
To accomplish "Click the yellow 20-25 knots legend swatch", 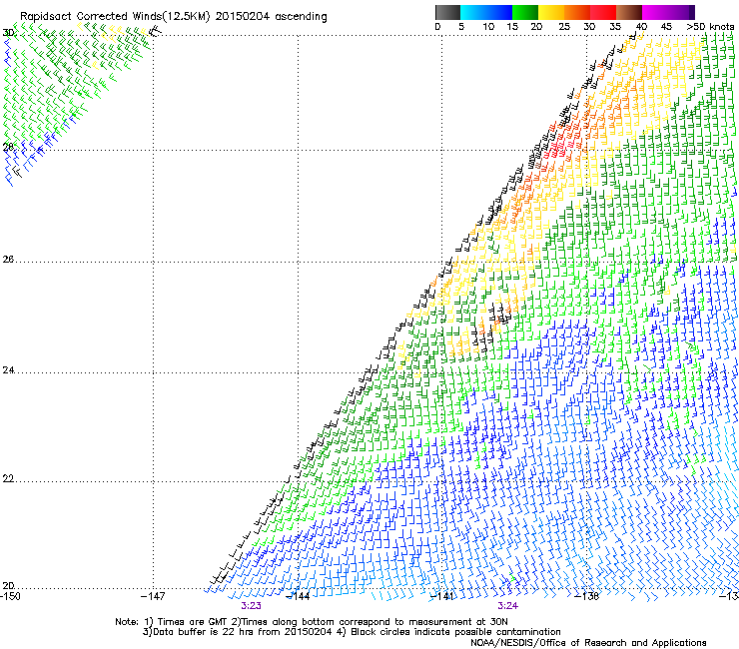I will tap(551, 12).
